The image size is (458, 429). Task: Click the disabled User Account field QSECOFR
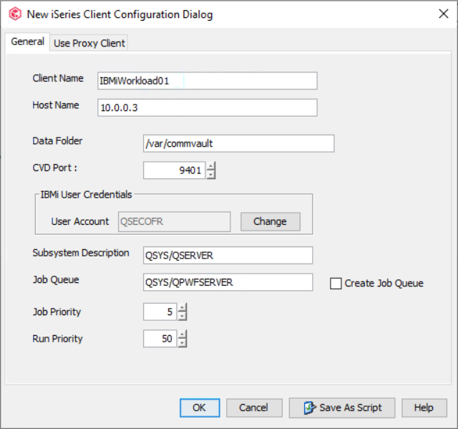pos(175,221)
